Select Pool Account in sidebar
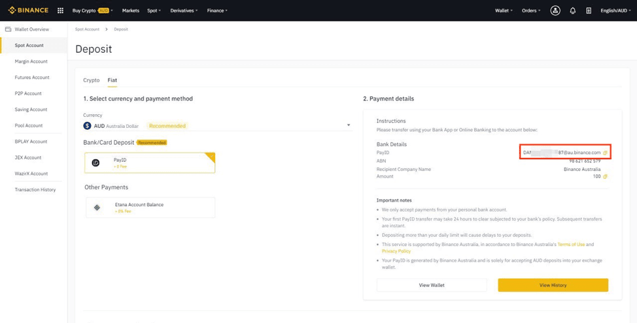Image resolution: width=637 pixels, height=323 pixels. click(x=28, y=126)
